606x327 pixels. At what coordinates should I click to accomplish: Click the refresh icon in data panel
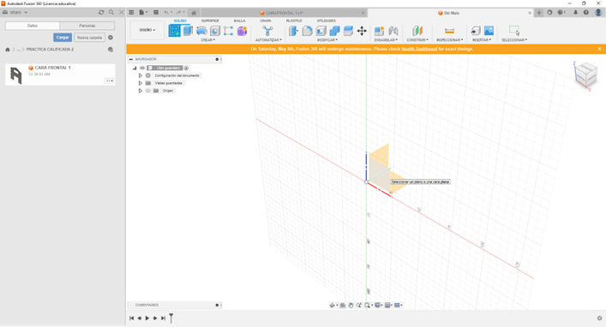(x=101, y=12)
